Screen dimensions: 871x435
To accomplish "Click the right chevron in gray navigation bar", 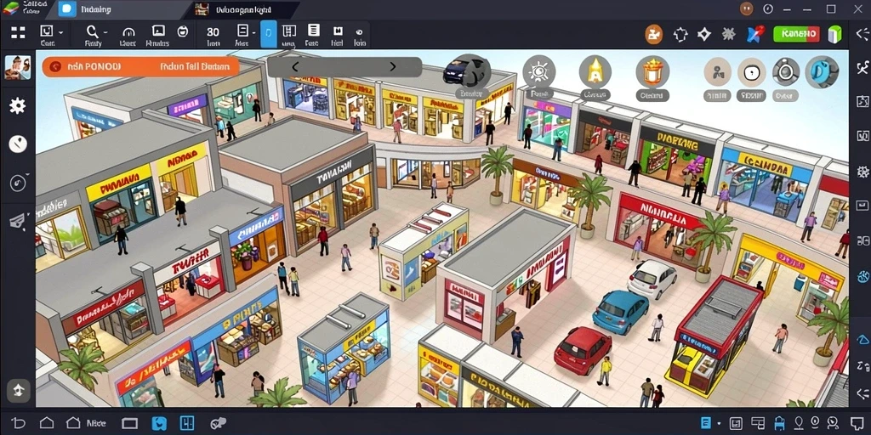I will 393,67.
